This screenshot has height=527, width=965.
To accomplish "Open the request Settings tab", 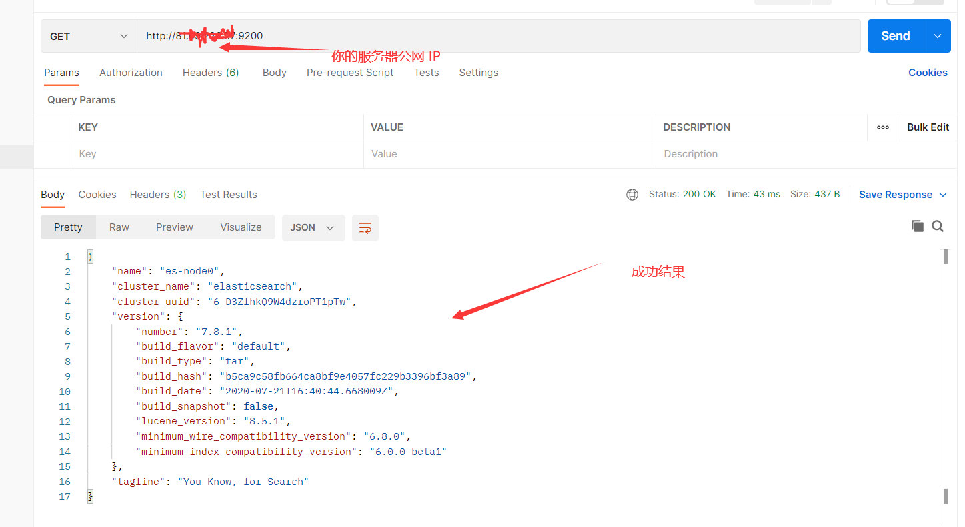I will click(x=478, y=73).
